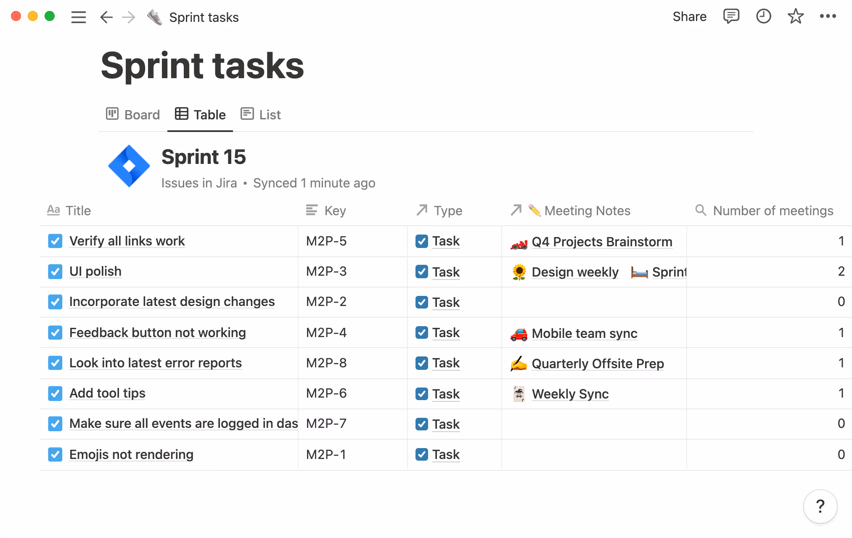Switch to the List view
Viewport: 852px width, 538px height.
point(260,114)
